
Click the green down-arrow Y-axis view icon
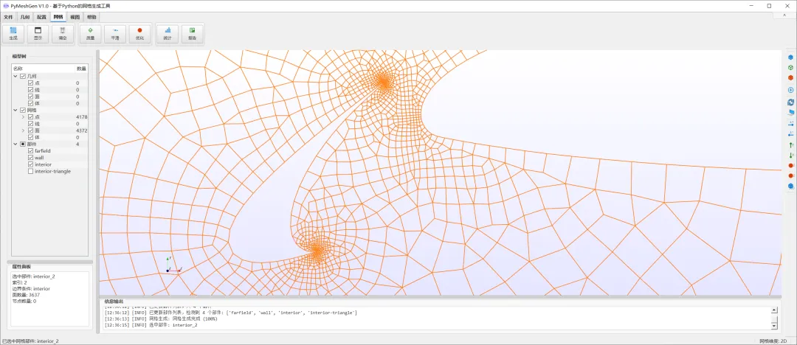791,155
